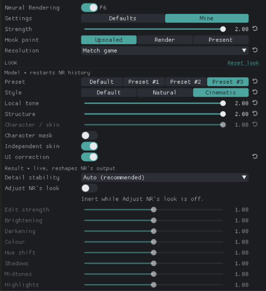Click the Strength value 2.00
Image resolution: width=266 pixels, height=291 pixels.
(x=241, y=29)
